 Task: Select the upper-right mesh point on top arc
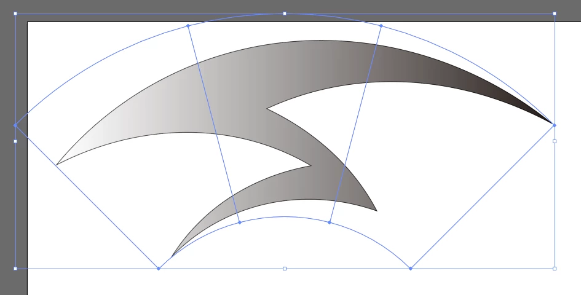click(381, 26)
